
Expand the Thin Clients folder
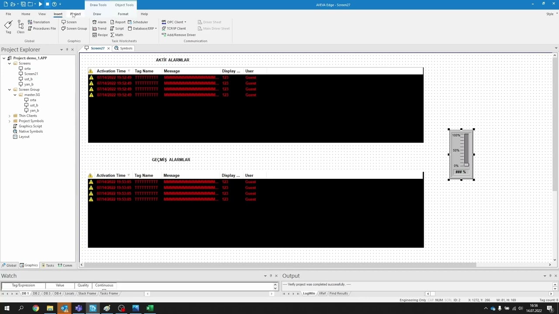(9, 116)
